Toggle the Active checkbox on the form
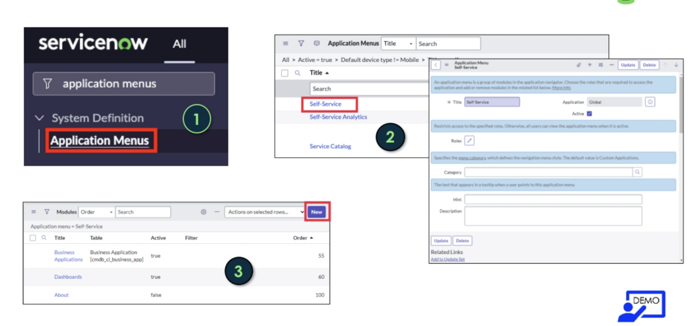 pyautogui.click(x=589, y=113)
